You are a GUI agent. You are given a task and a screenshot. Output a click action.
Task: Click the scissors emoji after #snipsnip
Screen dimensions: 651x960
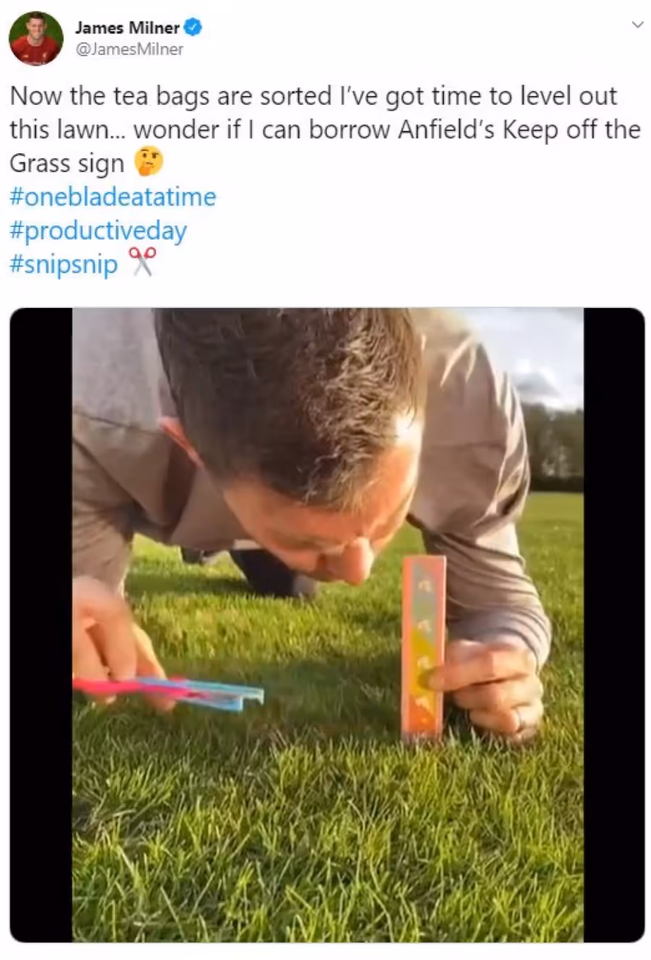(142, 262)
